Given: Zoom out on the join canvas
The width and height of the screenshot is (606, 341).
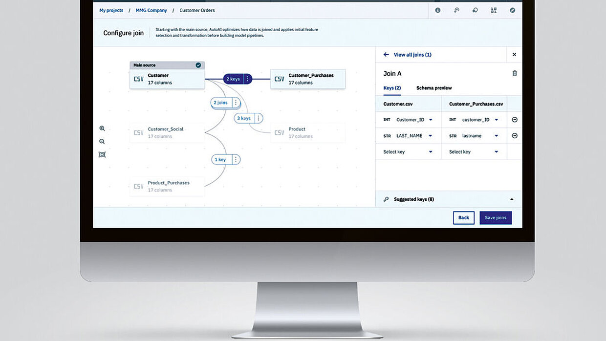Looking at the screenshot, I should point(102,142).
